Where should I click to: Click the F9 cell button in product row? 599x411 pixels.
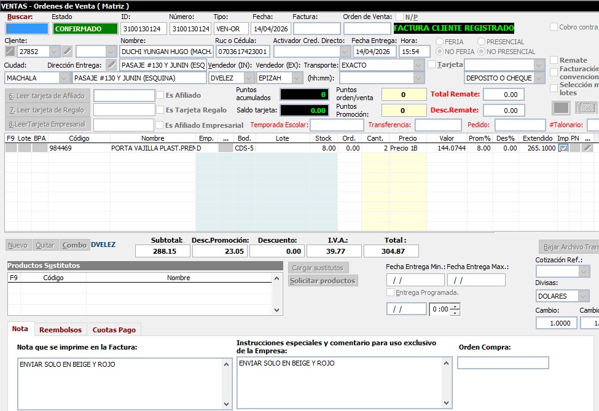click(x=11, y=148)
